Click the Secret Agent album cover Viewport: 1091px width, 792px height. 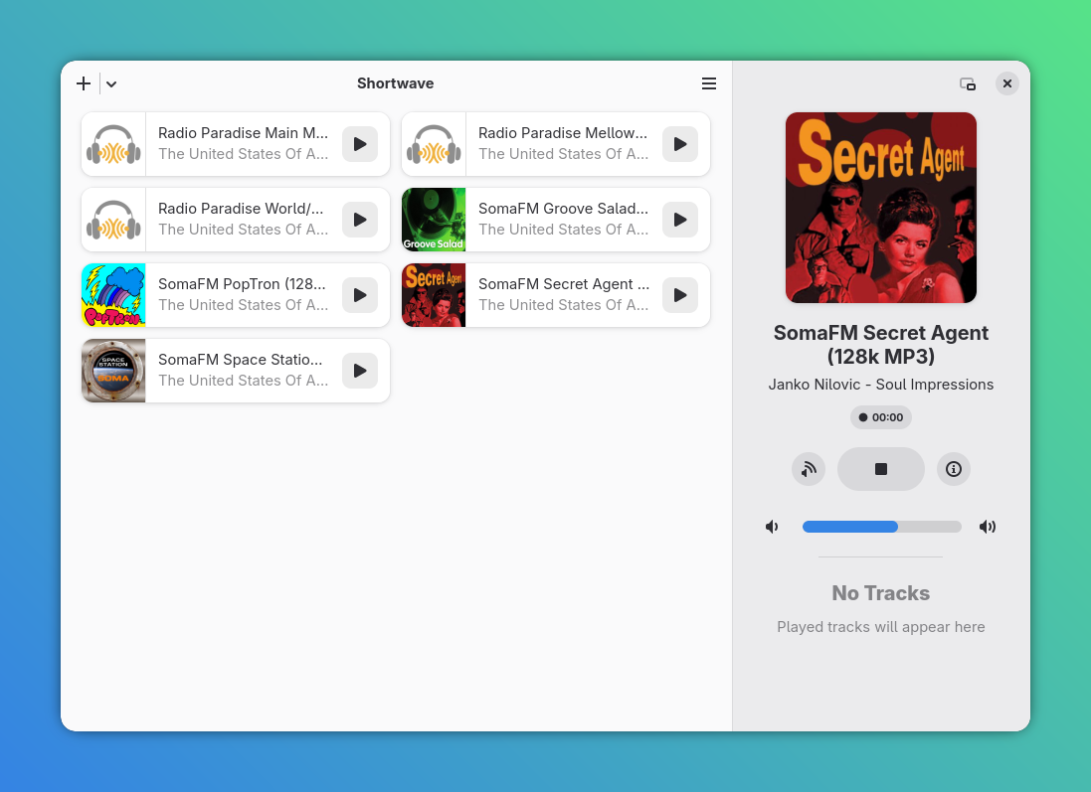coord(880,208)
